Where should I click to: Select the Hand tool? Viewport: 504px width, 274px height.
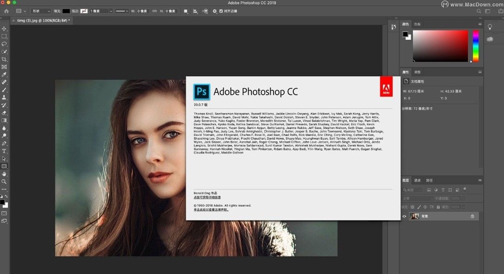click(4, 174)
